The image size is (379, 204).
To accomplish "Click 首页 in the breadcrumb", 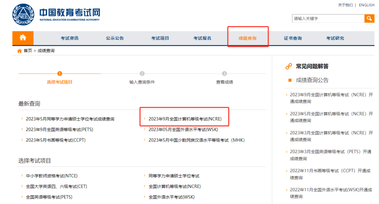I will click(x=28, y=51).
